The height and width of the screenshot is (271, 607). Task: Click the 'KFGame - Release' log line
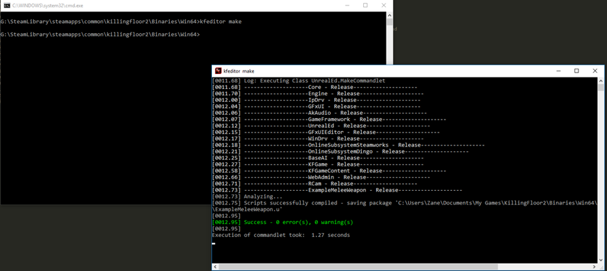(x=318, y=164)
